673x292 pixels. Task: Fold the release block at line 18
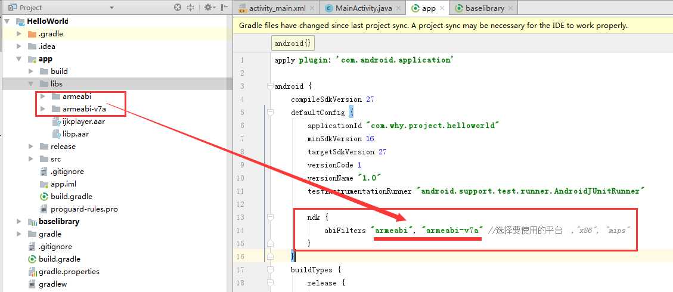pyautogui.click(x=270, y=283)
